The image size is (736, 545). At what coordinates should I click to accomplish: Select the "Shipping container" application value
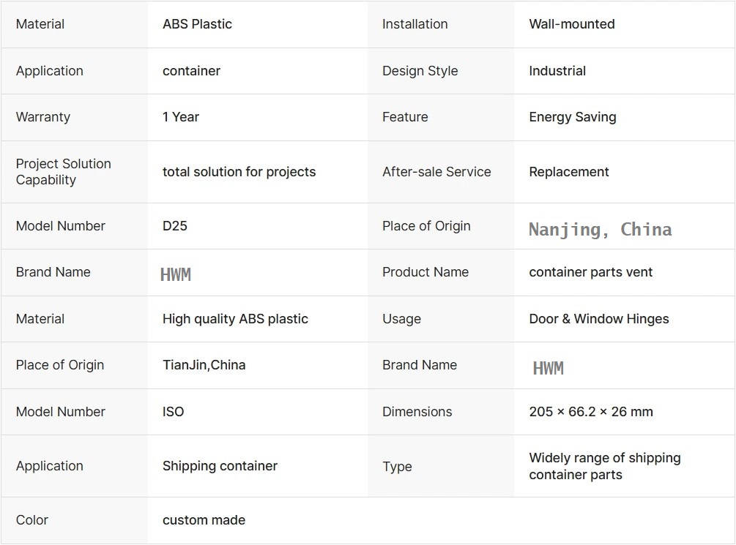point(220,466)
